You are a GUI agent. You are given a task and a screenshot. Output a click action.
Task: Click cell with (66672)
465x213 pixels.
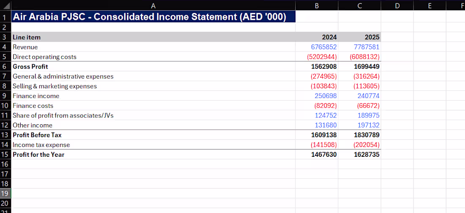(359, 106)
